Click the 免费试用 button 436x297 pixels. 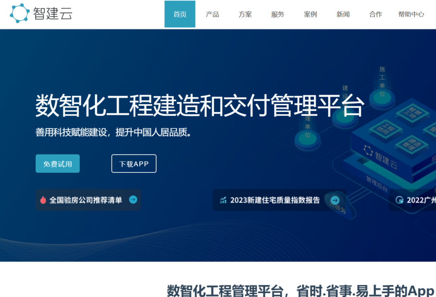[x=57, y=163]
